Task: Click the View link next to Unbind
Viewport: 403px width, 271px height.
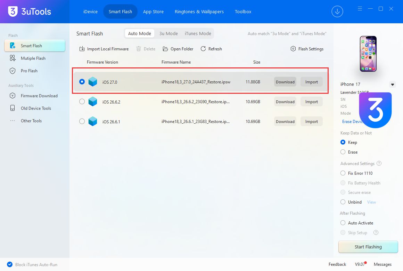Action: coord(371,202)
